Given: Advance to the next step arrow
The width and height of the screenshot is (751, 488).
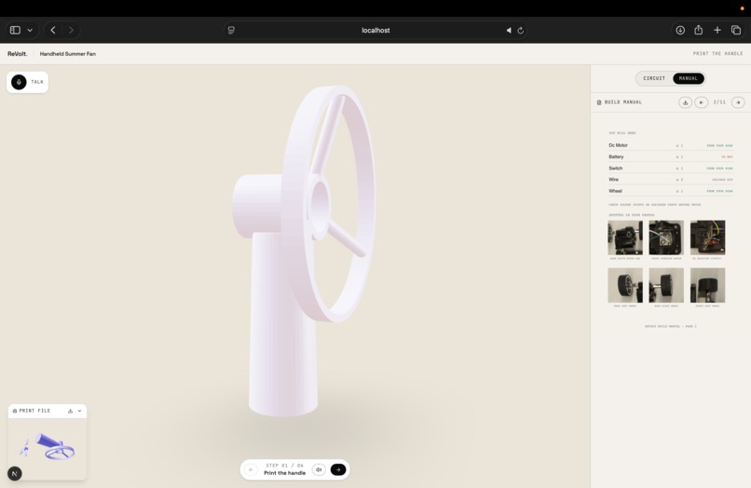Looking at the screenshot, I should [x=338, y=469].
